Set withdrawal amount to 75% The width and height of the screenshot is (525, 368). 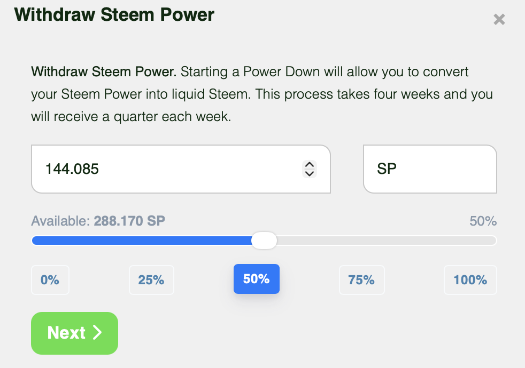pos(361,279)
